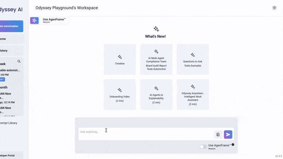Click the sparkle icon above What's New
This screenshot has height=159, width=283.
coord(156,29)
